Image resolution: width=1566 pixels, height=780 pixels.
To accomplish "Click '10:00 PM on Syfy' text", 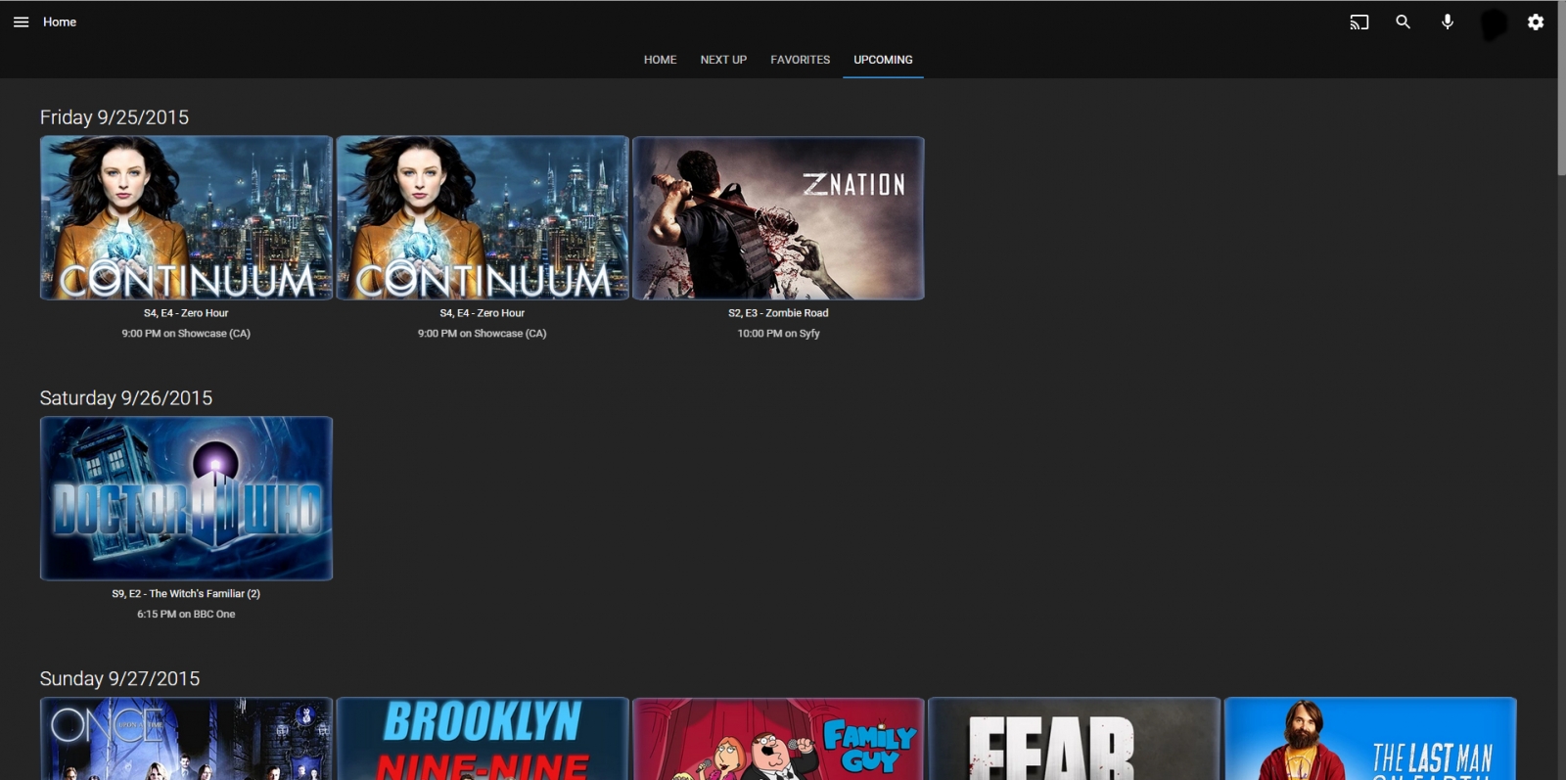I will tap(778, 334).
